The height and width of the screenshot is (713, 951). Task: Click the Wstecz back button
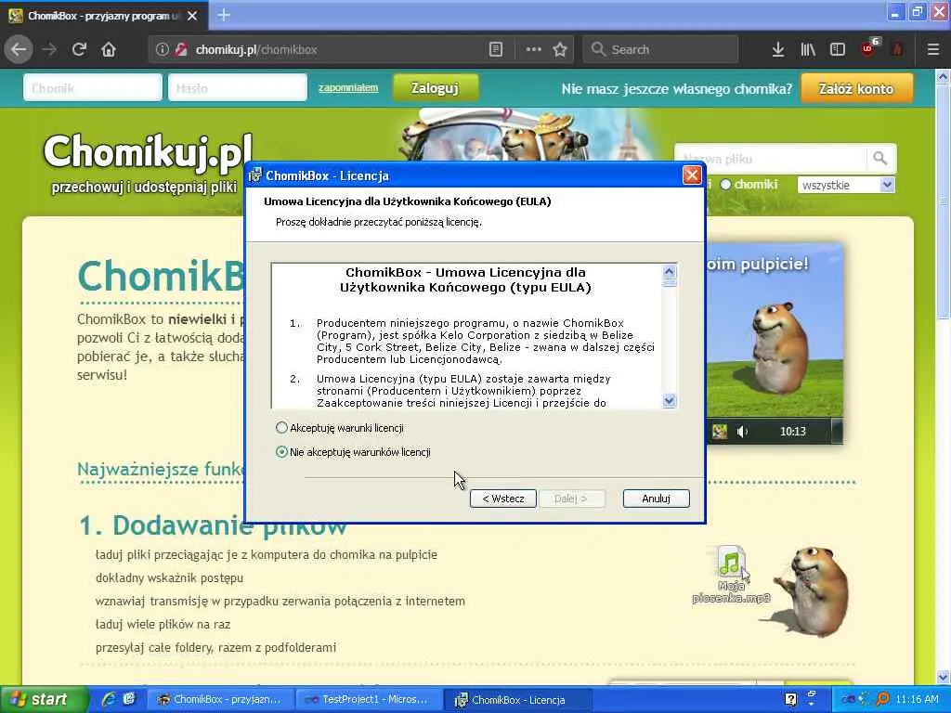[502, 499]
